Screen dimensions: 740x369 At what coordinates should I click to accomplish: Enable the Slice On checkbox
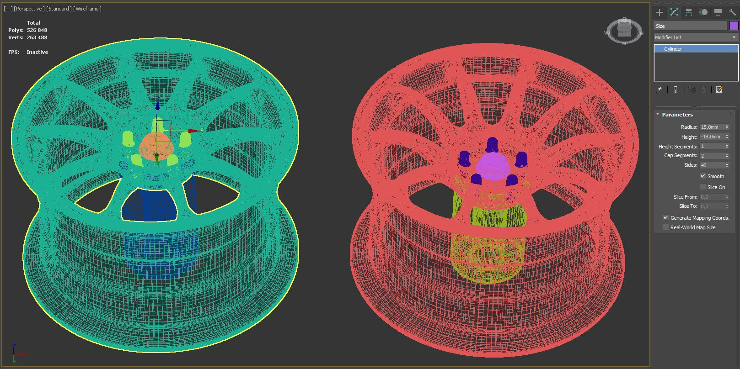(x=703, y=187)
